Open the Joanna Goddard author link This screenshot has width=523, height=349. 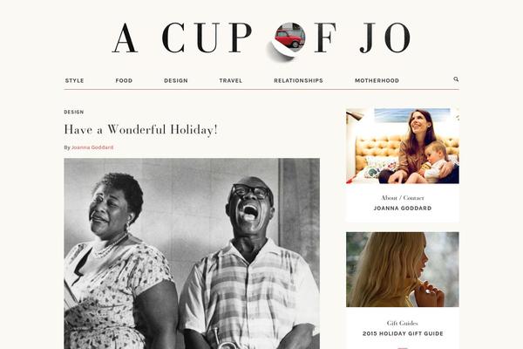tap(92, 147)
